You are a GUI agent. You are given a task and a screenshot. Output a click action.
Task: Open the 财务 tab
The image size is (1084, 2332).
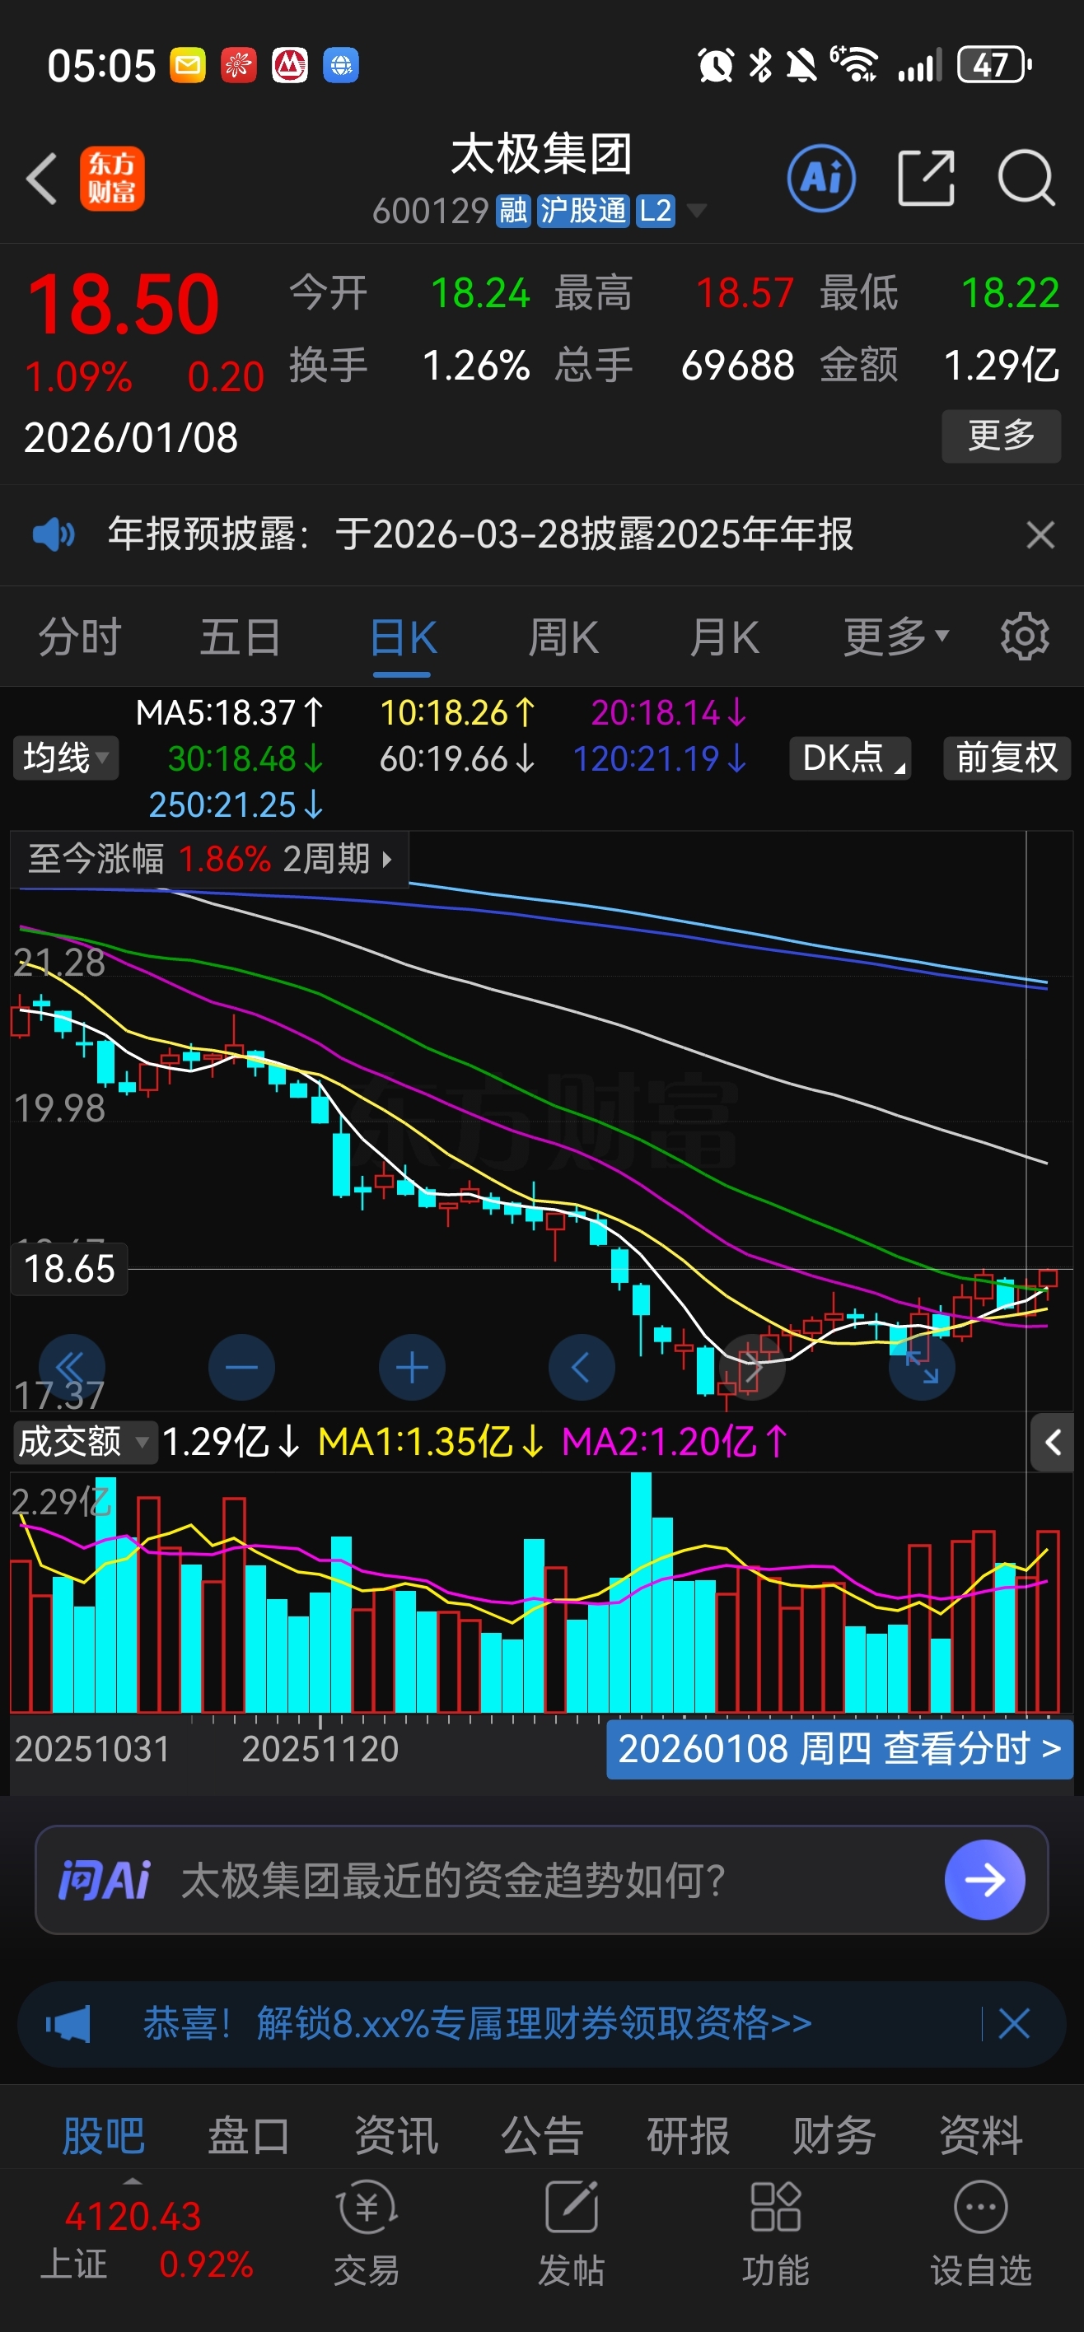pyautogui.click(x=834, y=2135)
